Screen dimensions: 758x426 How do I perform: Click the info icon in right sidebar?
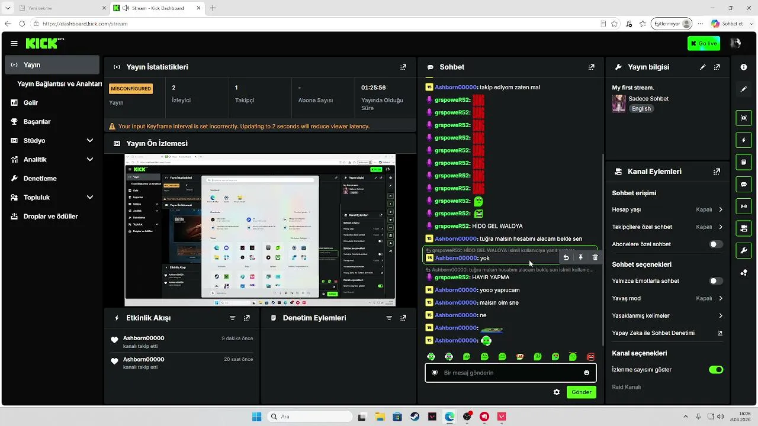(x=744, y=67)
